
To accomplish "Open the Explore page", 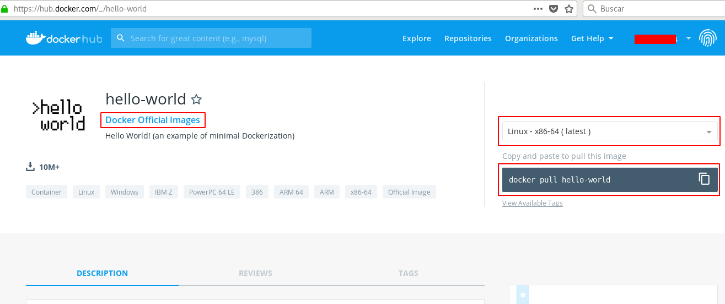I will click(416, 38).
